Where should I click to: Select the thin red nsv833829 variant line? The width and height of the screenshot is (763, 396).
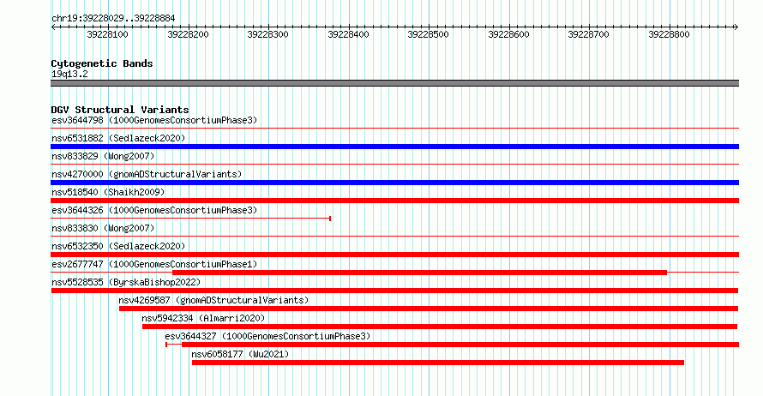pyautogui.click(x=394, y=165)
